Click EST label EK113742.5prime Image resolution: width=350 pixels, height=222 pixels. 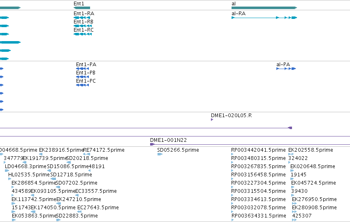[34, 199]
